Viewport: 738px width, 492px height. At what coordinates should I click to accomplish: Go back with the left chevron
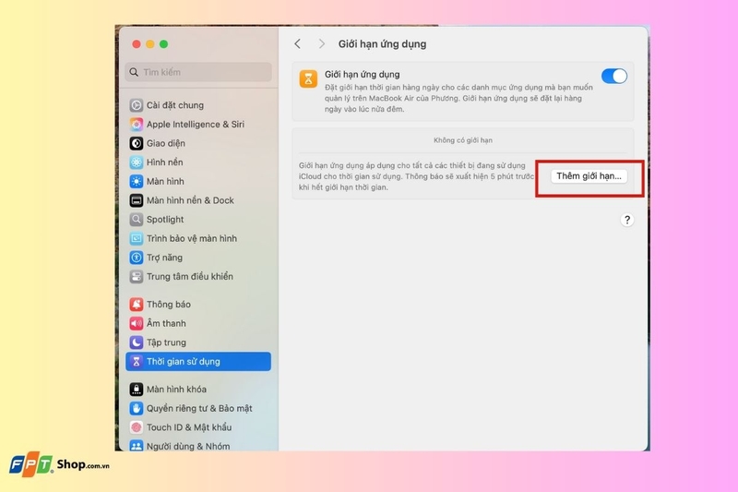click(297, 43)
